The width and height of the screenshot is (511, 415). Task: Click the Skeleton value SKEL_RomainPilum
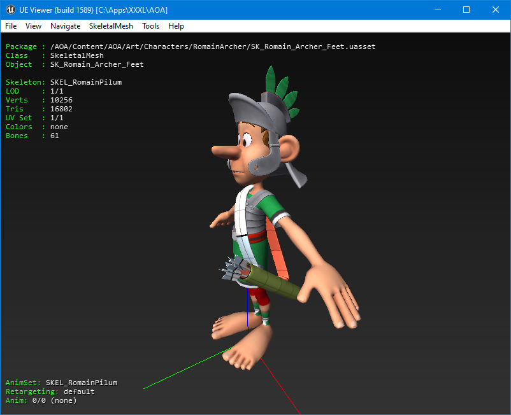(x=86, y=82)
